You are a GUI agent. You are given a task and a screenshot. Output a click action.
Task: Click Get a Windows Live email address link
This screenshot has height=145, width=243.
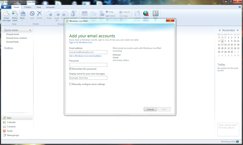[85, 56]
